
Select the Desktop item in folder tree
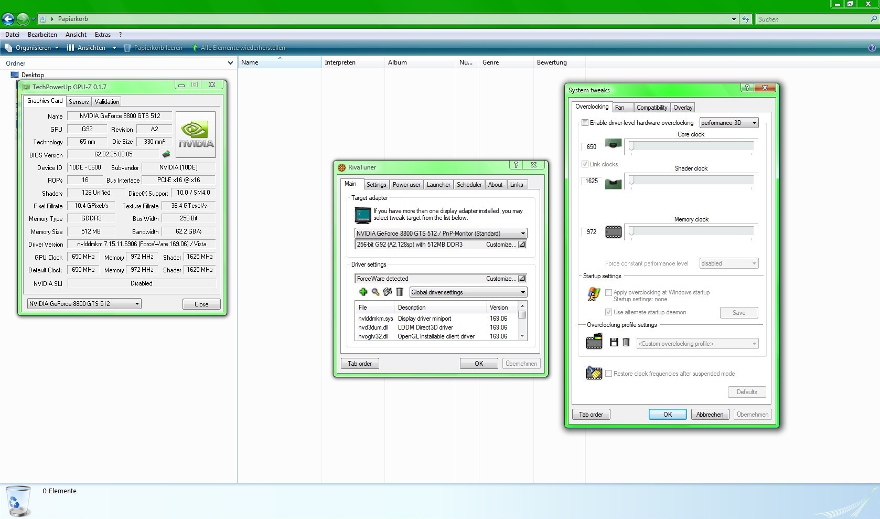click(33, 75)
